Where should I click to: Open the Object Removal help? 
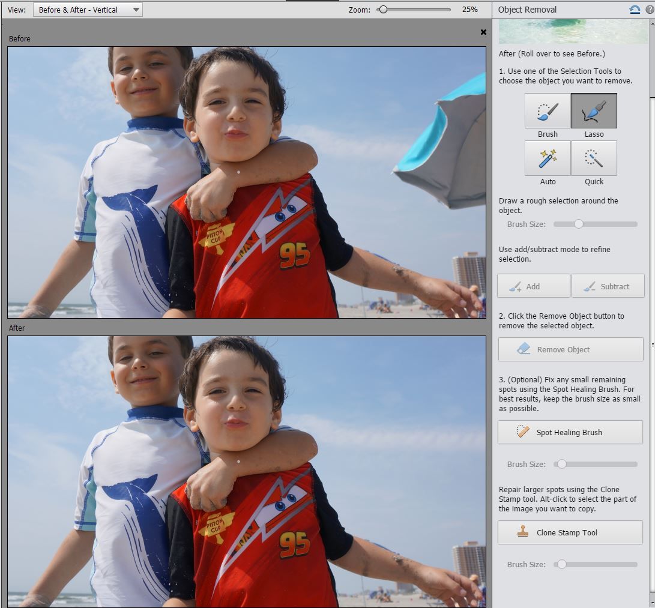(x=651, y=9)
